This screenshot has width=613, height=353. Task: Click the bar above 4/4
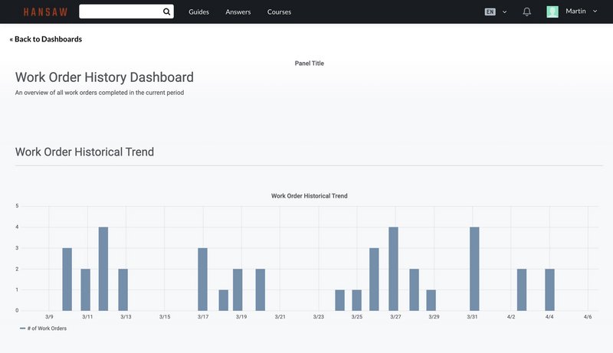pyautogui.click(x=549, y=289)
